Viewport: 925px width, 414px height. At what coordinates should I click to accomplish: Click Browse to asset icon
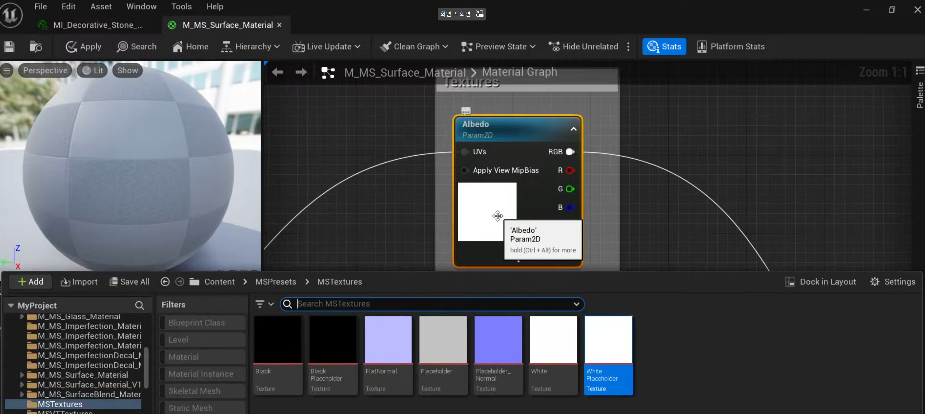(x=36, y=47)
